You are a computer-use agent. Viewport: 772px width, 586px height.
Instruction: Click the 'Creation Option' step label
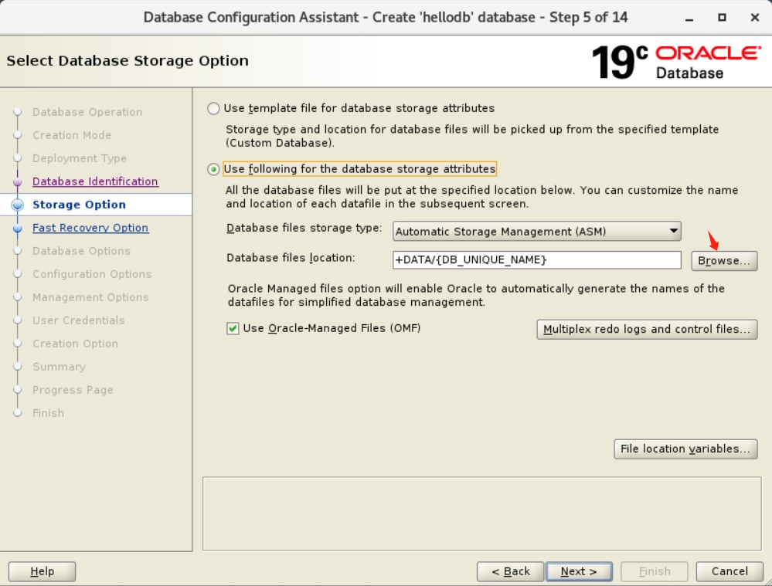point(75,344)
